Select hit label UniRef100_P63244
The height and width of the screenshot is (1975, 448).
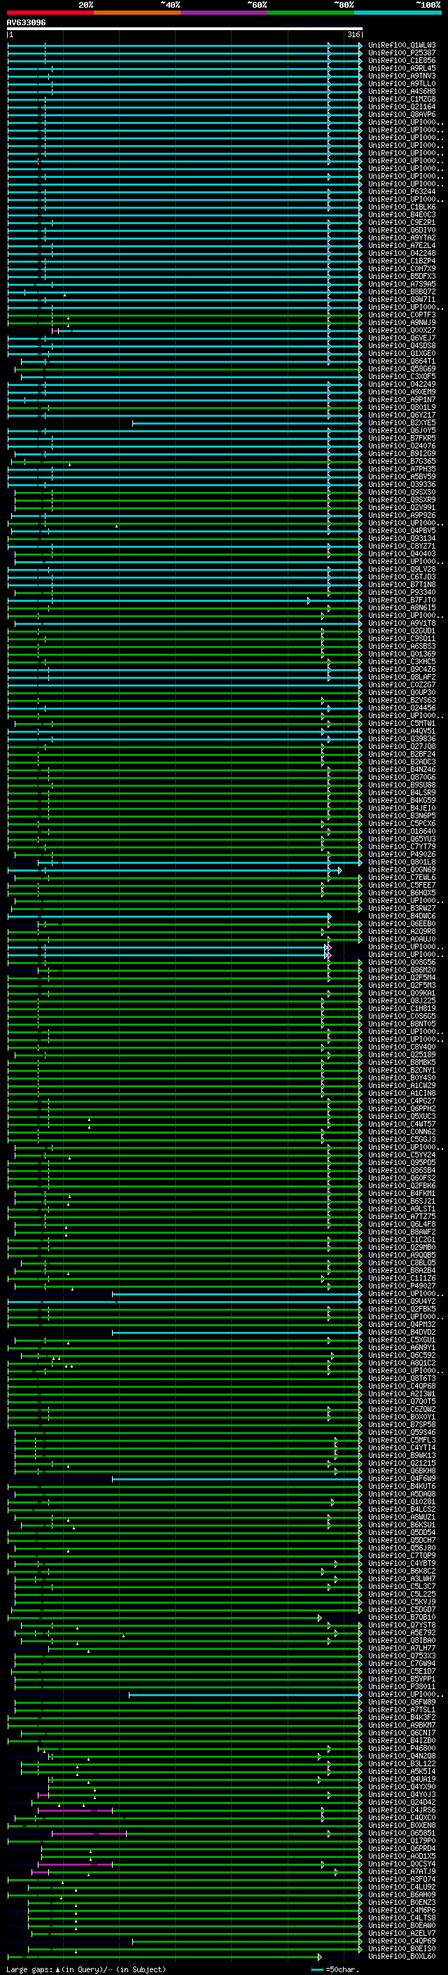[x=402, y=192]
